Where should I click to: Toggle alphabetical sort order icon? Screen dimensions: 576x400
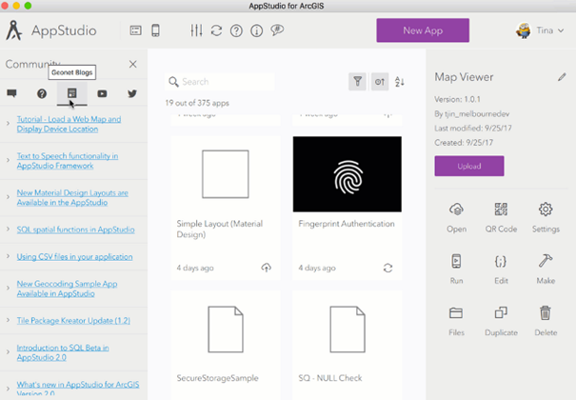point(400,82)
